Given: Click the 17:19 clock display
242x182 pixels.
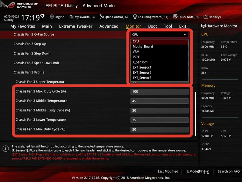Looking at the screenshot, I should tap(30, 18).
